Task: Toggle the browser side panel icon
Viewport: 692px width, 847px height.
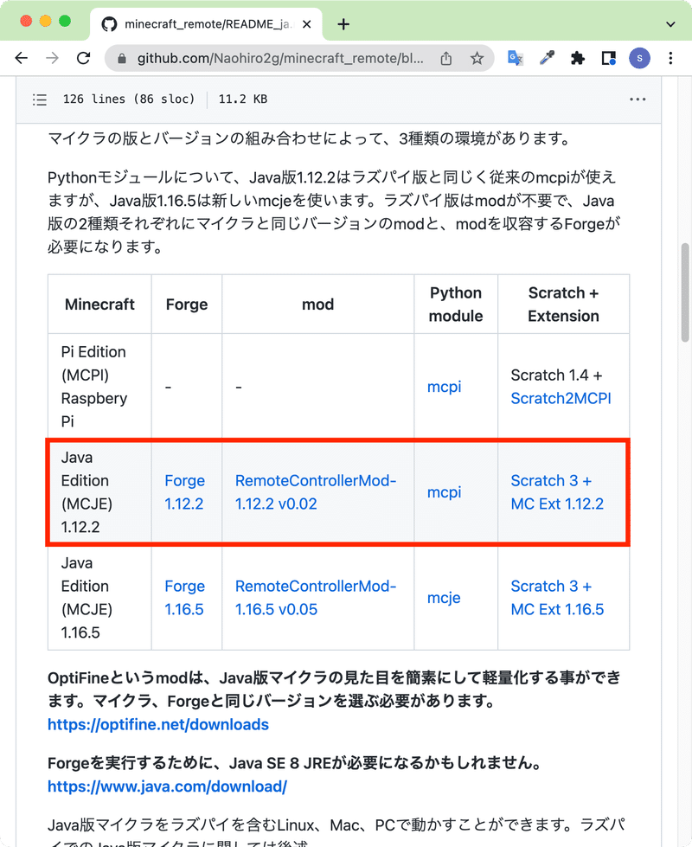Action: coord(609,58)
